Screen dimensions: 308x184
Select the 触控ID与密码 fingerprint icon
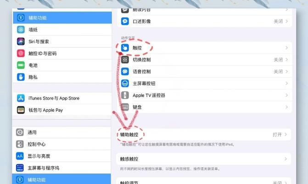pyautogui.click(x=21, y=53)
